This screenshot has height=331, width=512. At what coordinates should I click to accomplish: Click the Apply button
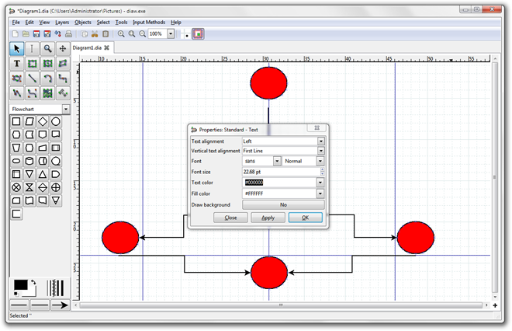pyautogui.click(x=268, y=218)
